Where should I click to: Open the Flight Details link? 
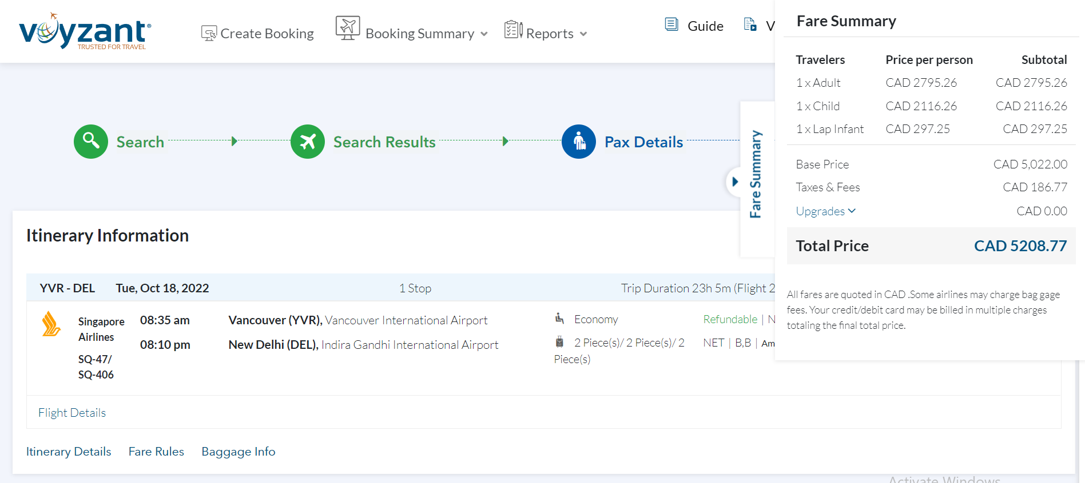(x=72, y=413)
